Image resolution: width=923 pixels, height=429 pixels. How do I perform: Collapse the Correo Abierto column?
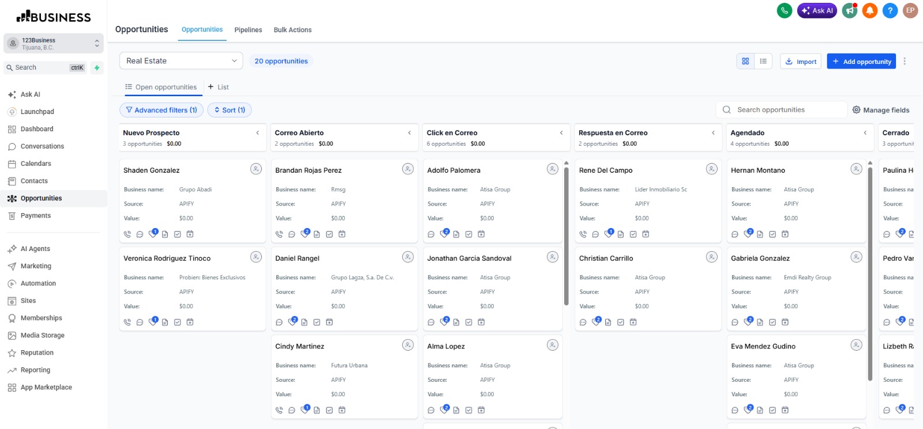click(410, 133)
